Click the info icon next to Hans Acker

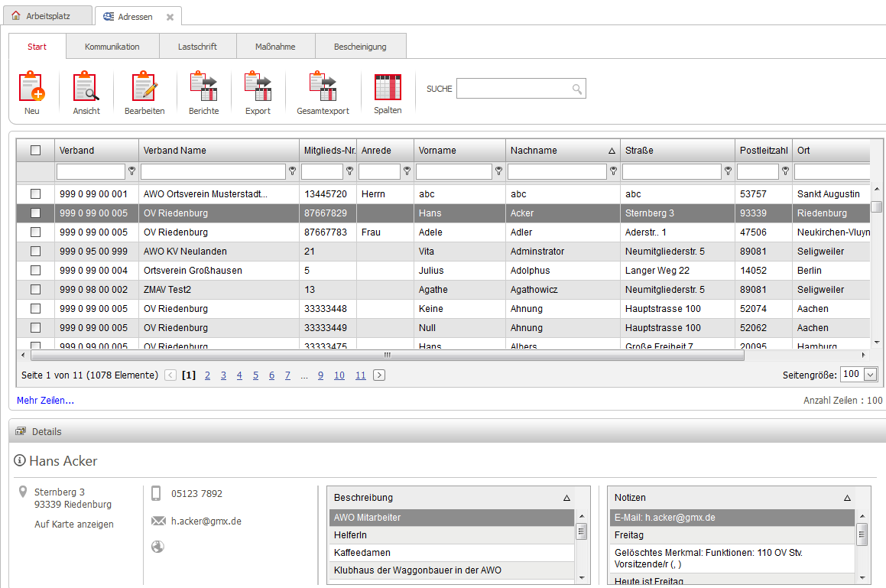(x=20, y=460)
